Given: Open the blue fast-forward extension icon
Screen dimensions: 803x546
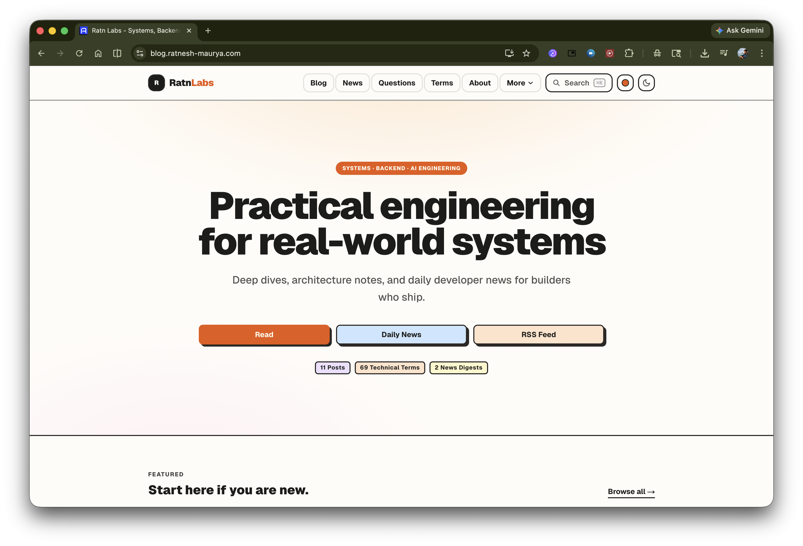Looking at the screenshot, I should tap(591, 53).
